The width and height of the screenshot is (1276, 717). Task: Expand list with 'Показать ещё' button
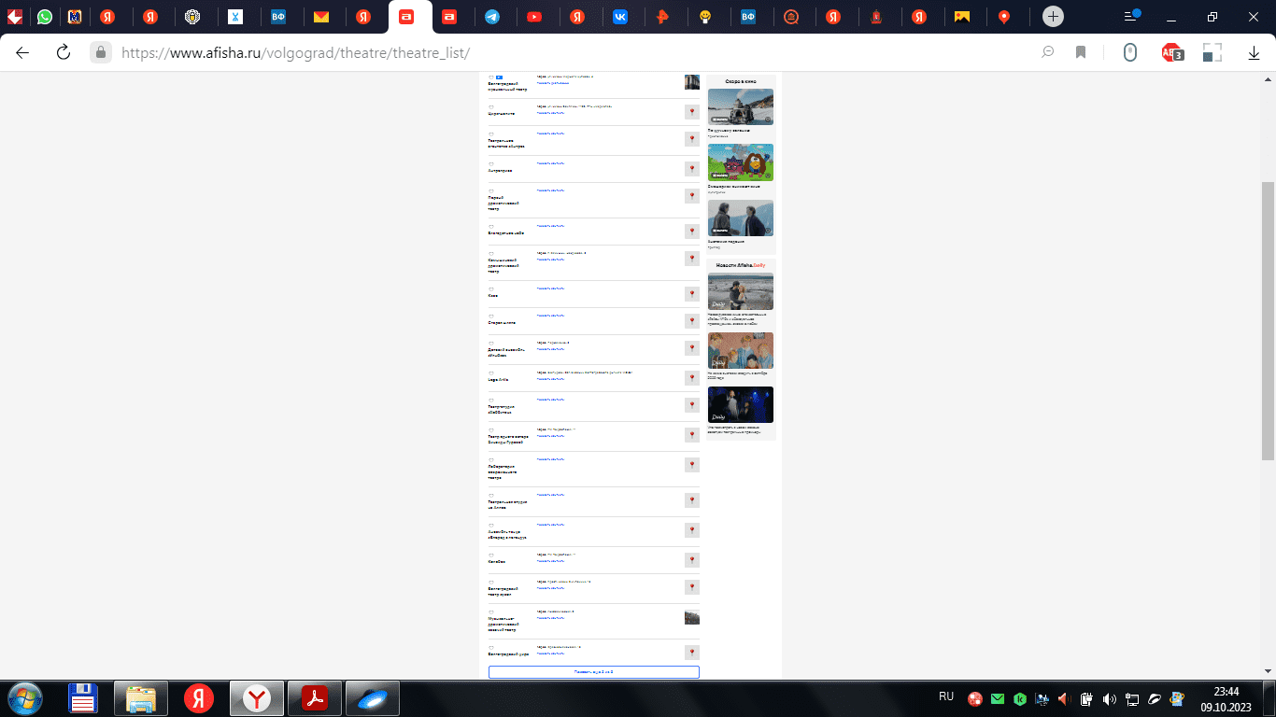pyautogui.click(x=593, y=672)
